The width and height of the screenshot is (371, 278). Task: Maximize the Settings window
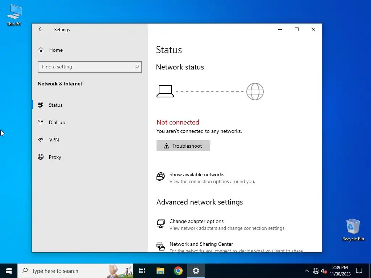297,29
